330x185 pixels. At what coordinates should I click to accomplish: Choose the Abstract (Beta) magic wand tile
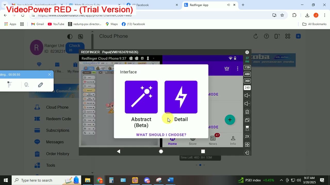[x=141, y=97]
